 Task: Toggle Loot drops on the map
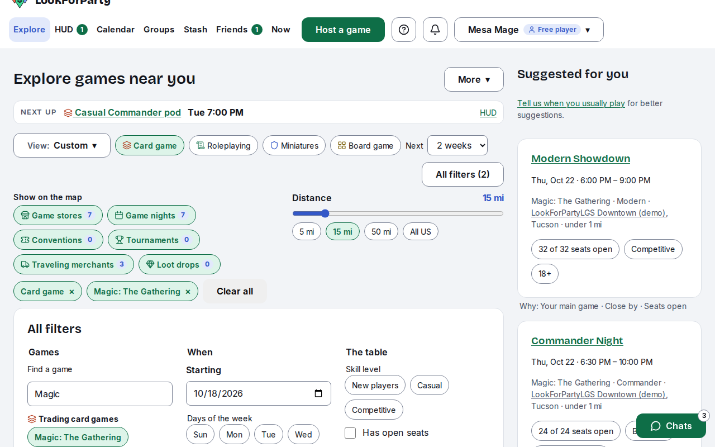(179, 264)
